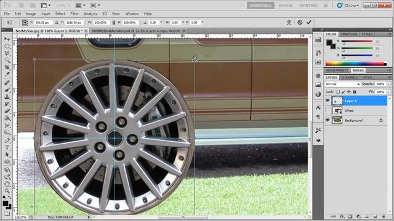Viewport: 394px width, 221px height.
Task: Select the Eraser tool
Action: pyautogui.click(x=7, y=110)
